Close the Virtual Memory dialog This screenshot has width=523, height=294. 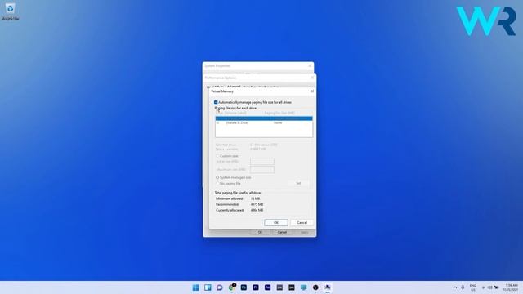pyautogui.click(x=312, y=91)
